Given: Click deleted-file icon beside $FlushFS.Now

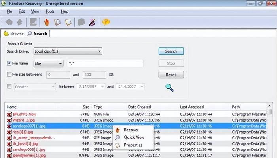Looking at the screenshot, I should (9, 114).
